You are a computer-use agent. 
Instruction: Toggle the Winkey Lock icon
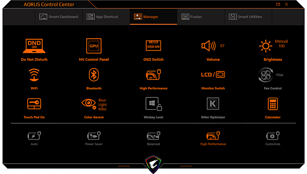(153, 104)
